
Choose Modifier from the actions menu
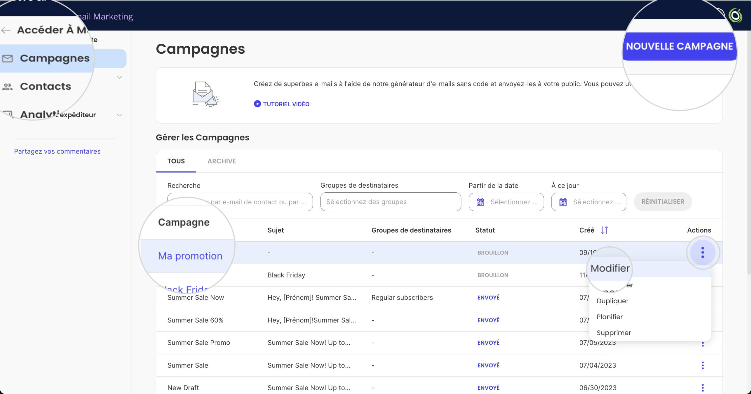pos(610,268)
